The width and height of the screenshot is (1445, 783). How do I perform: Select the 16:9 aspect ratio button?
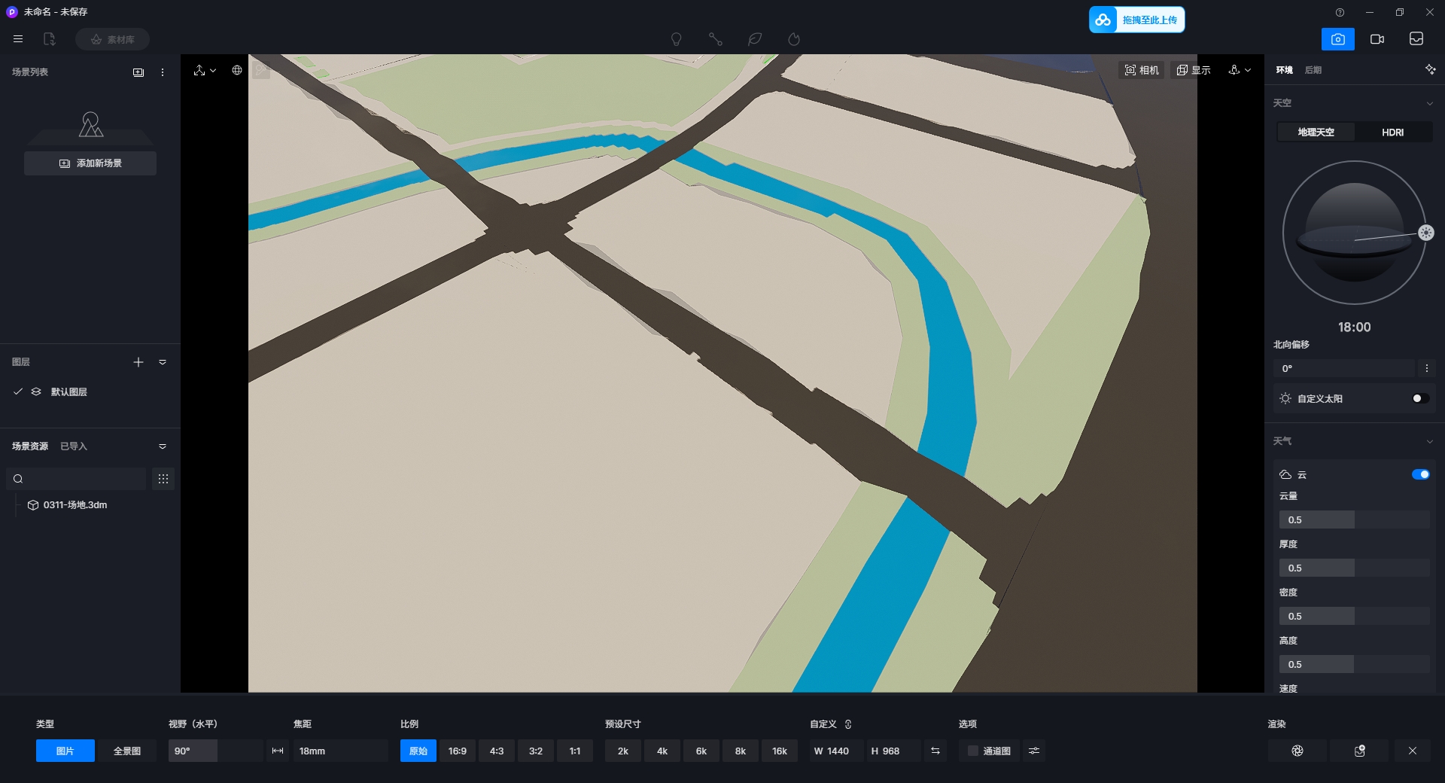457,751
